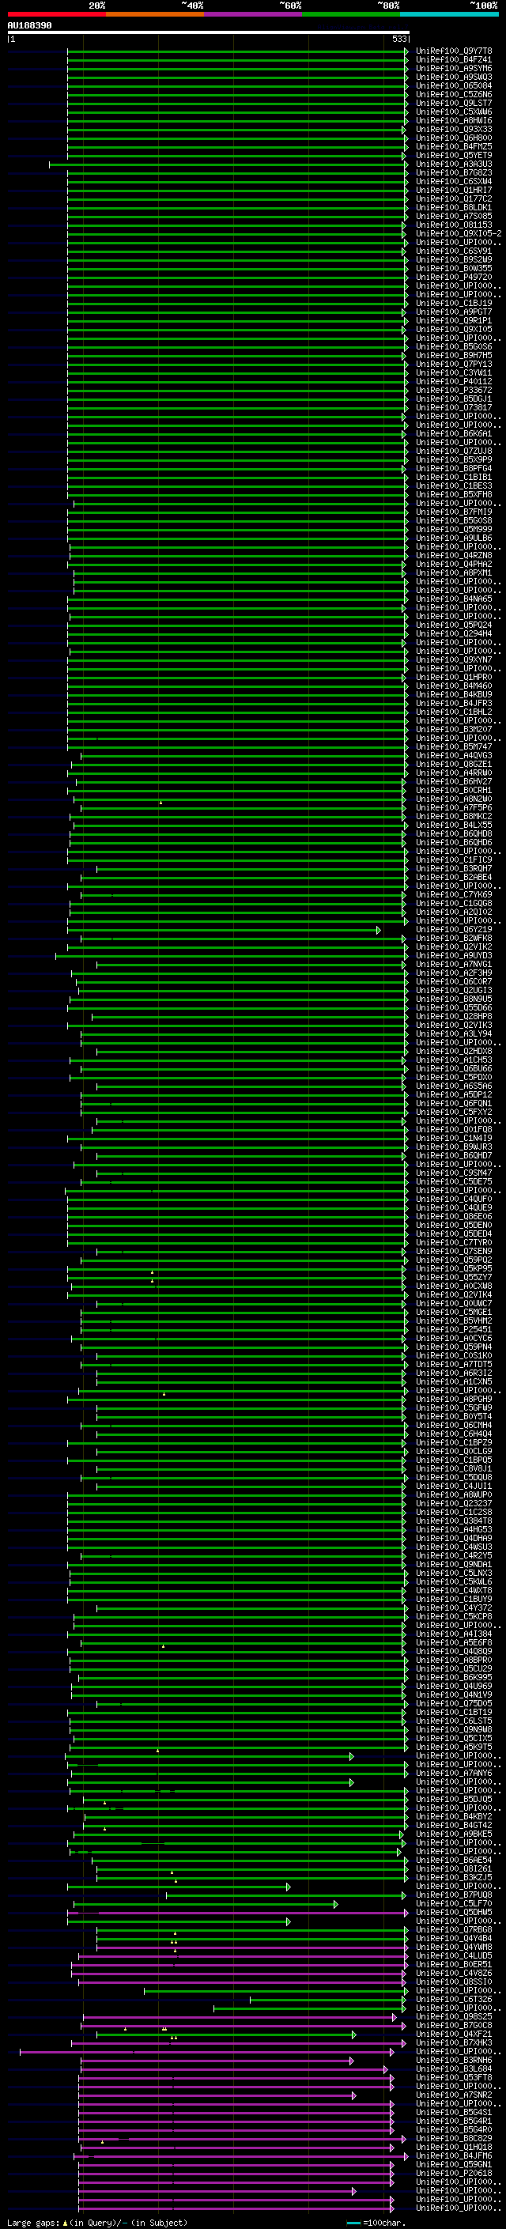Open hit UniRef100_A9SYM6
Image resolution: width=506 pixels, height=2229 pixels.
[x=453, y=68]
